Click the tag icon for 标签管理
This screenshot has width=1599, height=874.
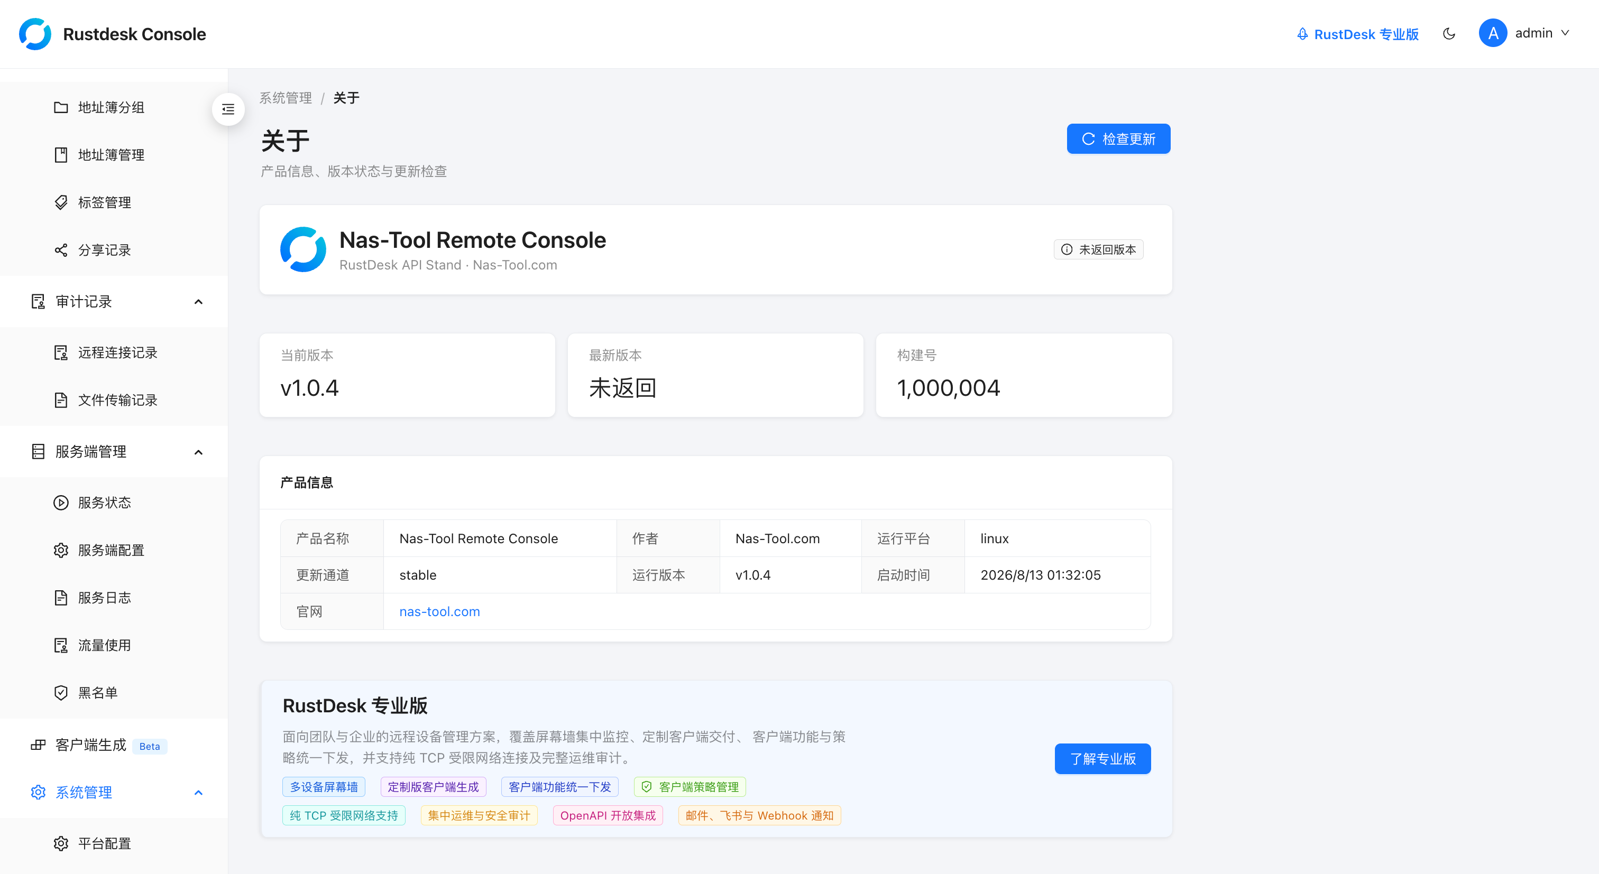pos(61,203)
